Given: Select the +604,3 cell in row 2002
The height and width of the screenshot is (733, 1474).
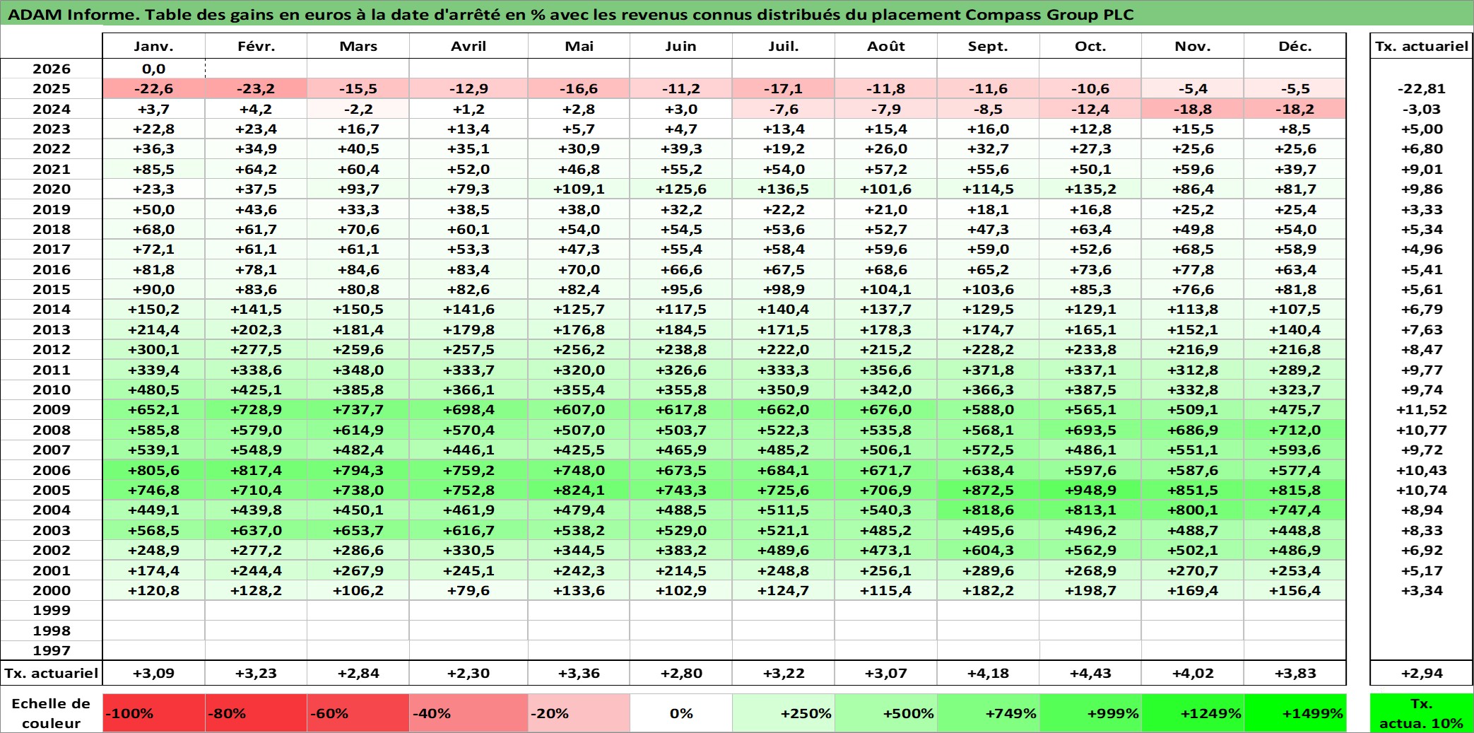Looking at the screenshot, I should (989, 550).
